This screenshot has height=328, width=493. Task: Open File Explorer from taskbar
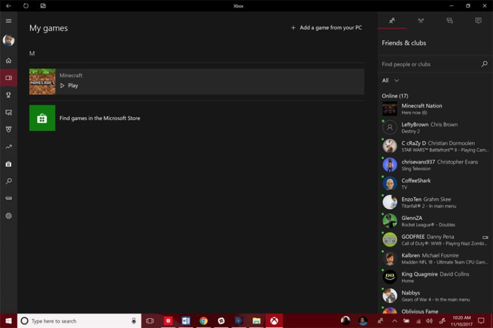pos(256,321)
